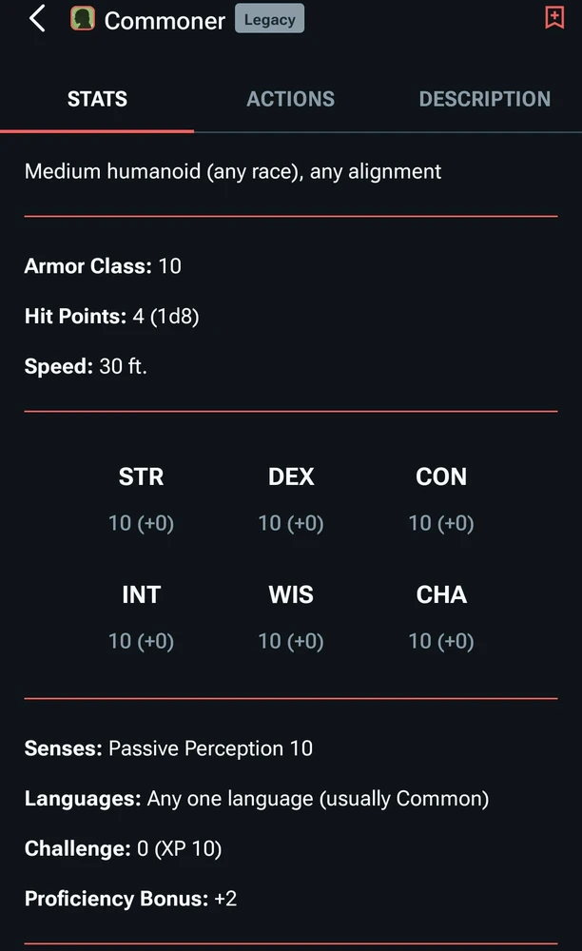Tap the INT ability score
This screenshot has width=582, height=951.
point(141,617)
